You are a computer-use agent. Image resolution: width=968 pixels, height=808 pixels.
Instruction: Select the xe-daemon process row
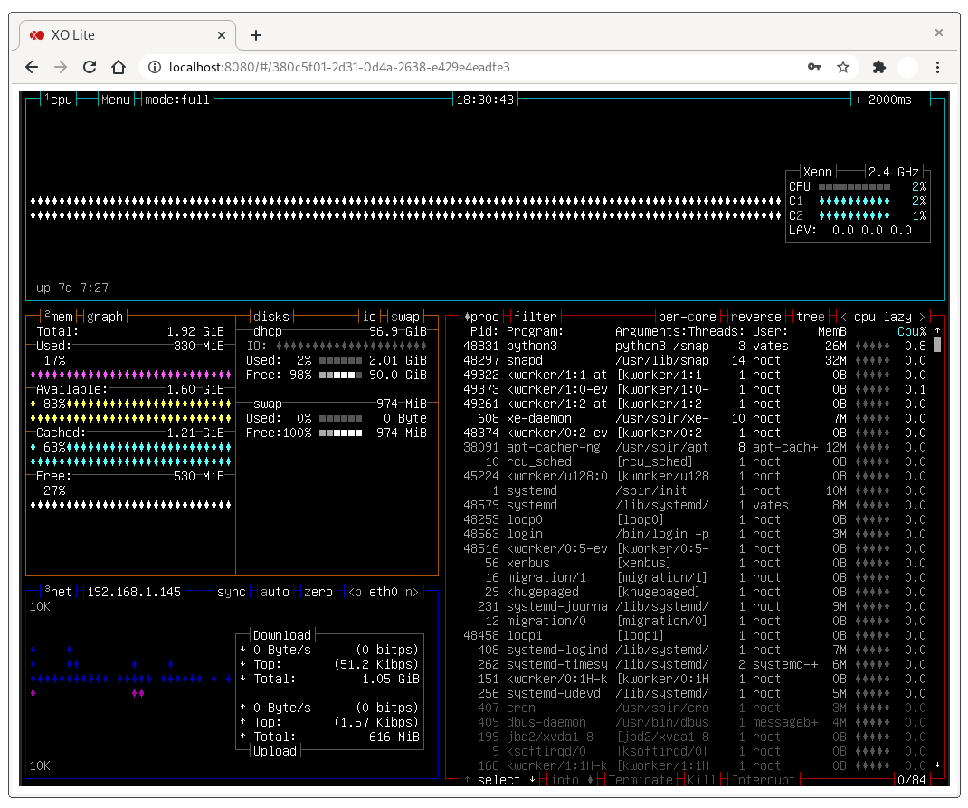[x=695, y=418]
